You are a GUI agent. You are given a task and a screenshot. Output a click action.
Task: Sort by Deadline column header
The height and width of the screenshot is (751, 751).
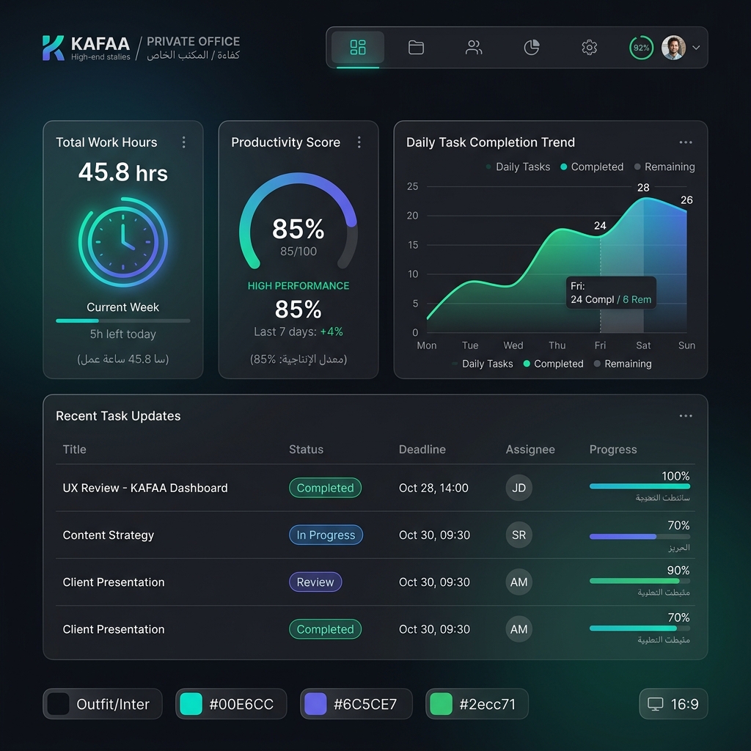(x=422, y=450)
